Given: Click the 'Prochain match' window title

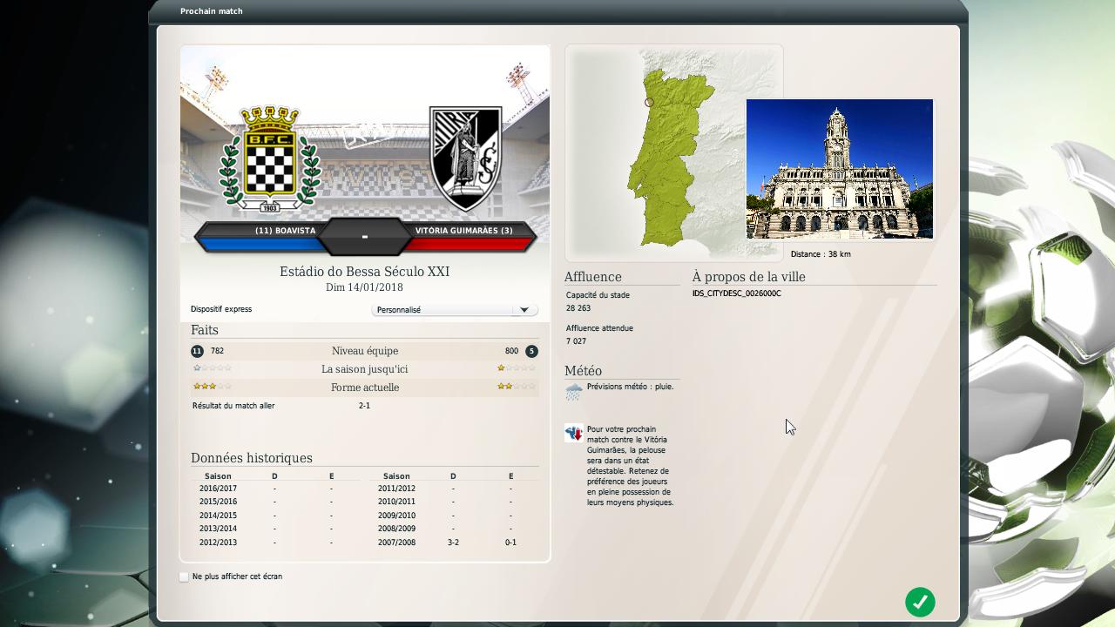Looking at the screenshot, I should [212, 11].
